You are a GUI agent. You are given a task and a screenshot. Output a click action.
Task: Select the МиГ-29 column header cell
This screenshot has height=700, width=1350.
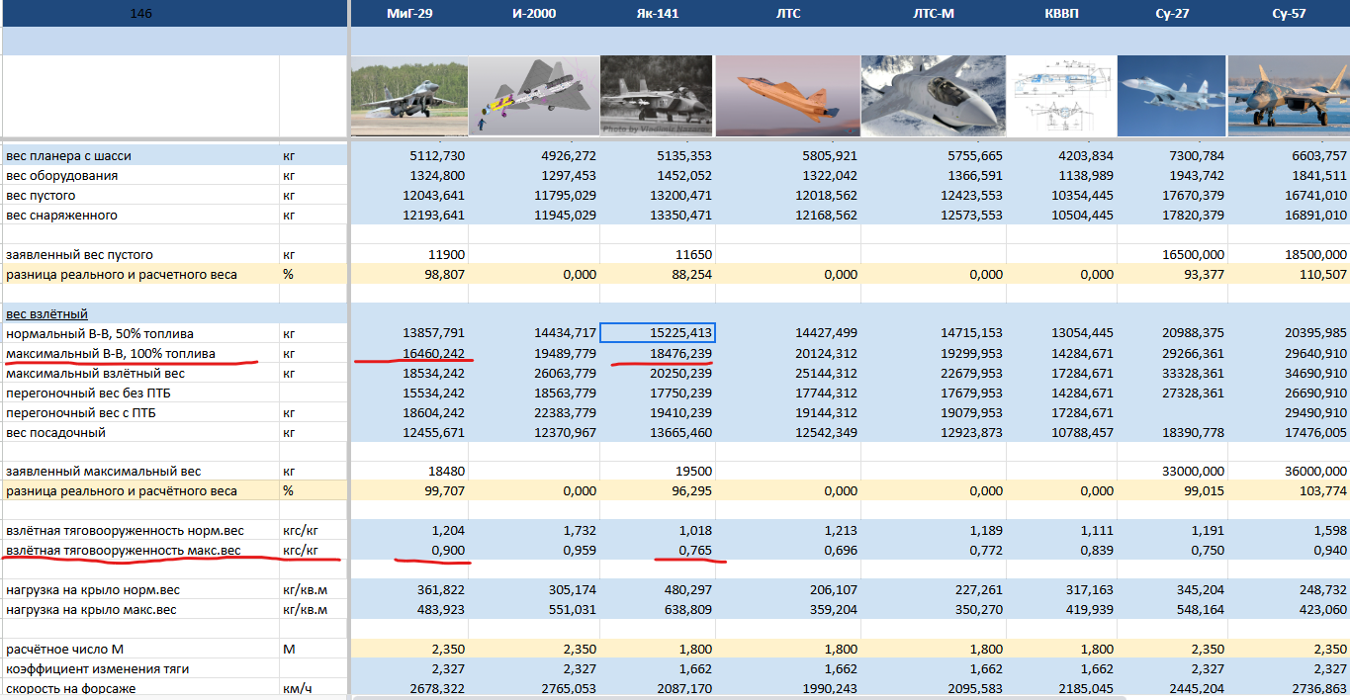tap(409, 14)
